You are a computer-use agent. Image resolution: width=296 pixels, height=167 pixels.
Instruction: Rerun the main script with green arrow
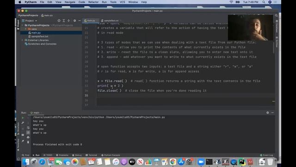coord(23,118)
